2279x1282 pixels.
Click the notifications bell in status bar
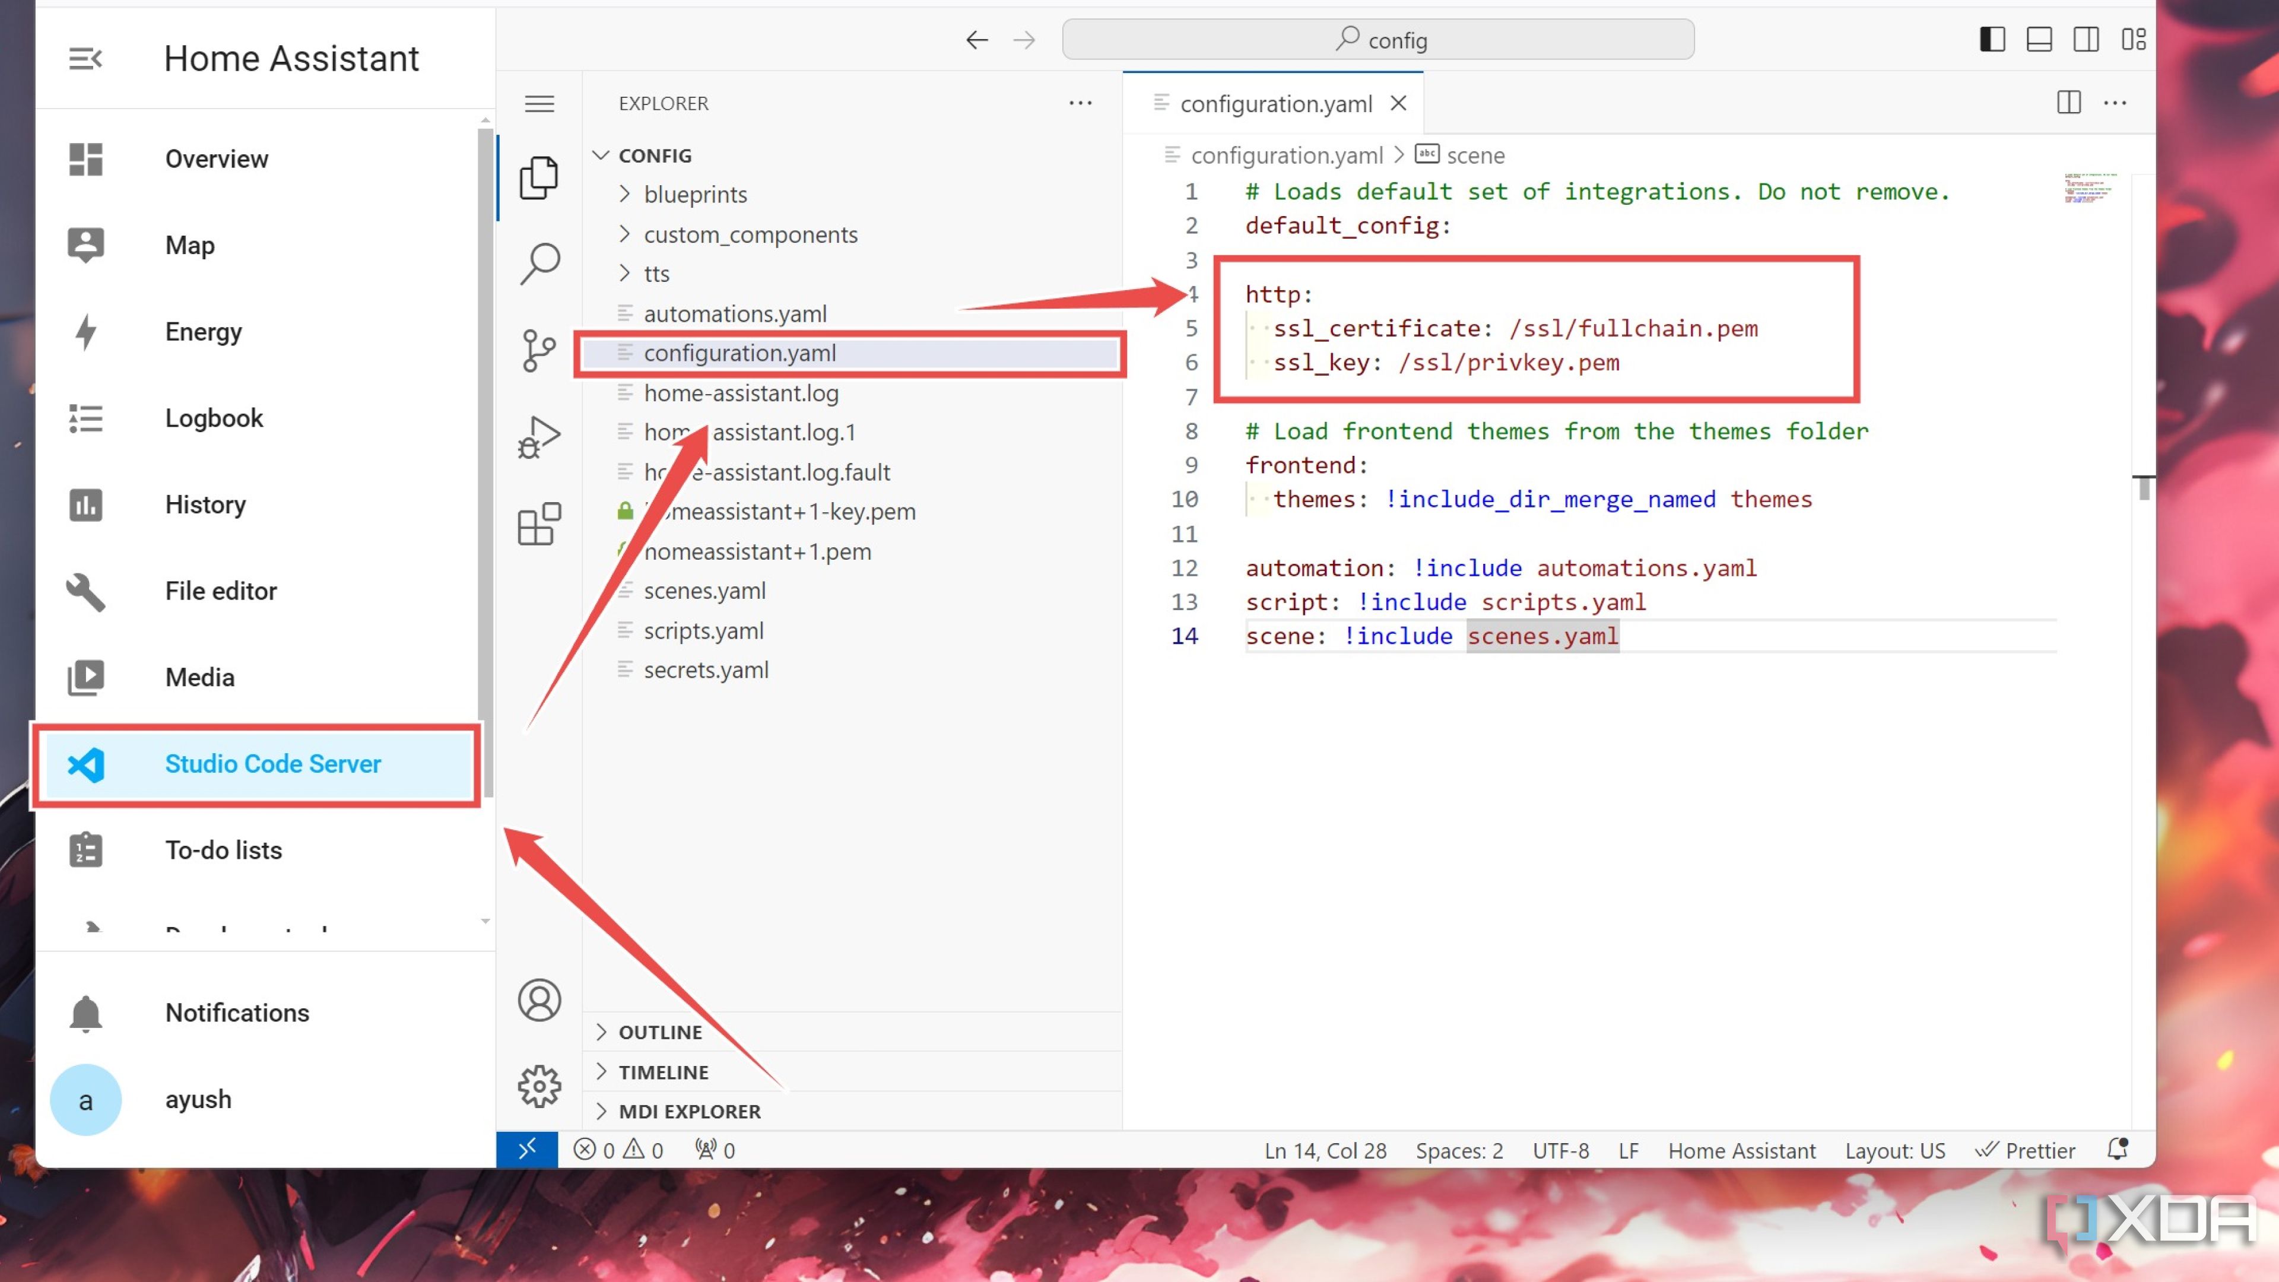(2117, 1149)
